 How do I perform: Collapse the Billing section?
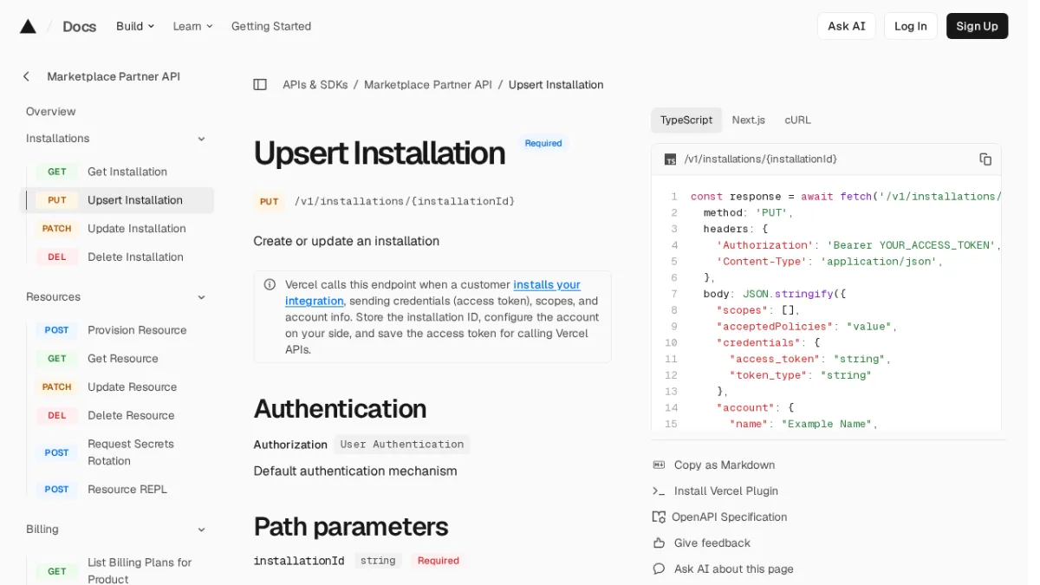pos(201,530)
